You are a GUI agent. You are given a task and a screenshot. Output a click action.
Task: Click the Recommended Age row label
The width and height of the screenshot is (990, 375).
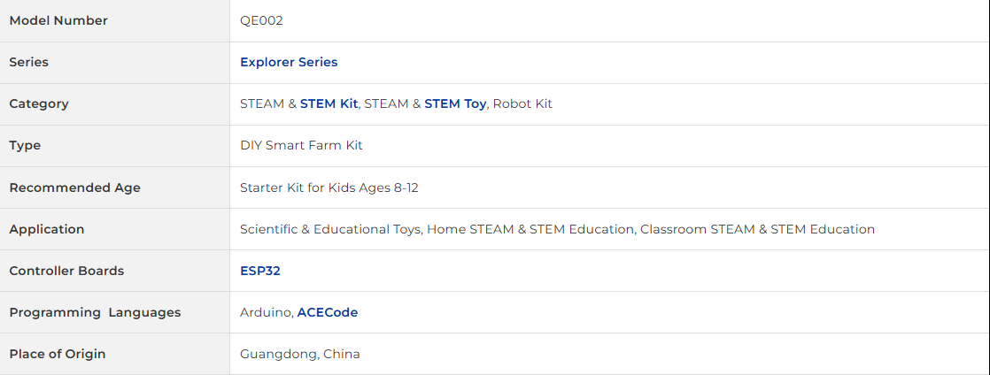pyautogui.click(x=74, y=187)
